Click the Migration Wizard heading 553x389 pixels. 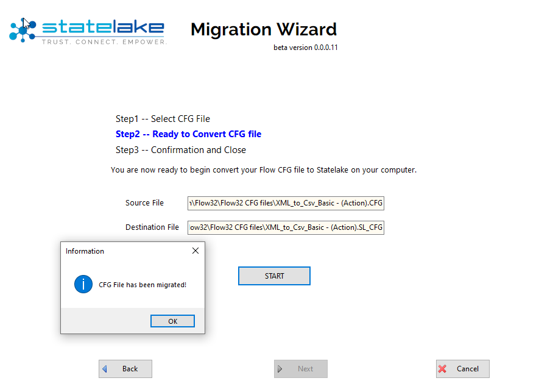tap(264, 29)
